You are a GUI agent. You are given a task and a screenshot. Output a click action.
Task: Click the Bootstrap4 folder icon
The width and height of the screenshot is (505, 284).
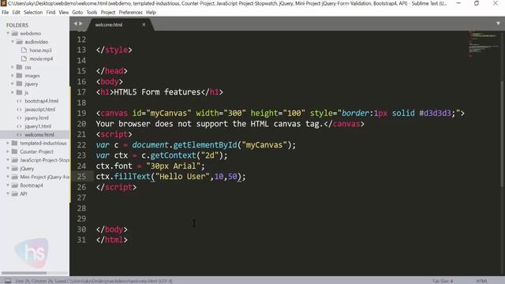click(x=15, y=185)
